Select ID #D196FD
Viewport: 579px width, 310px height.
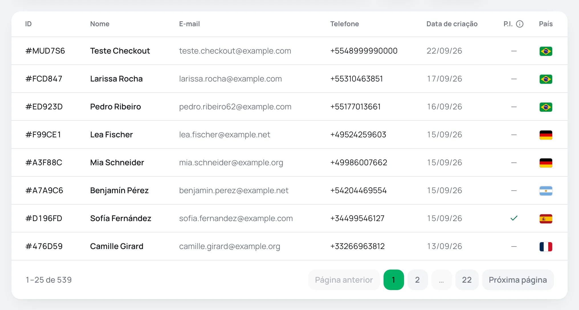point(44,218)
